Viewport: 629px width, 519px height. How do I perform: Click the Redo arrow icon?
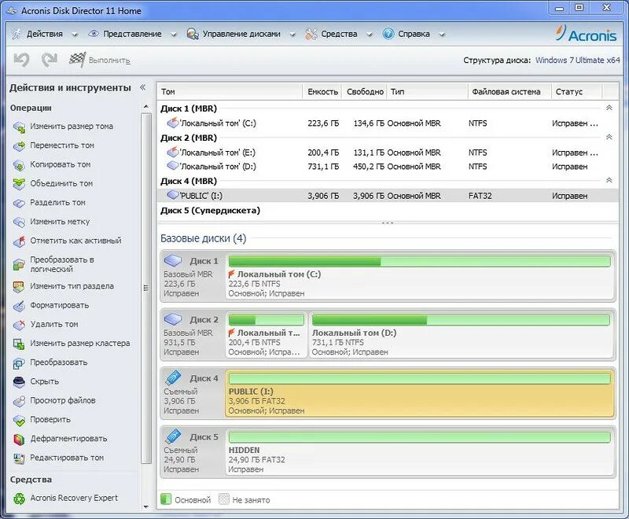tap(50, 61)
